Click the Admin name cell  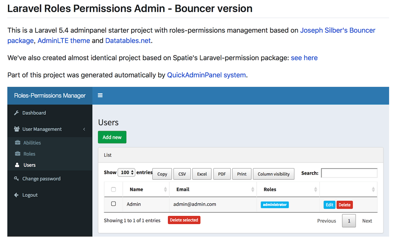[134, 204]
